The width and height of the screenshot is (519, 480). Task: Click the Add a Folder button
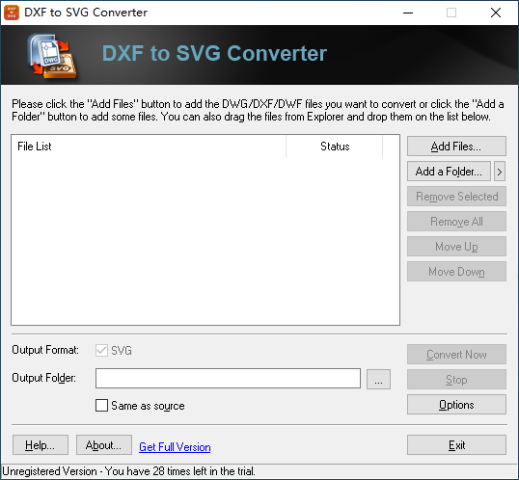(x=449, y=172)
